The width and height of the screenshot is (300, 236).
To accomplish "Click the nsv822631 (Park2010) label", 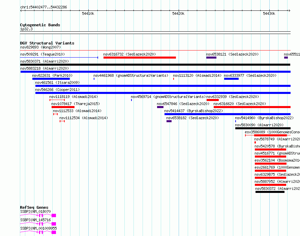I will 52,75.
